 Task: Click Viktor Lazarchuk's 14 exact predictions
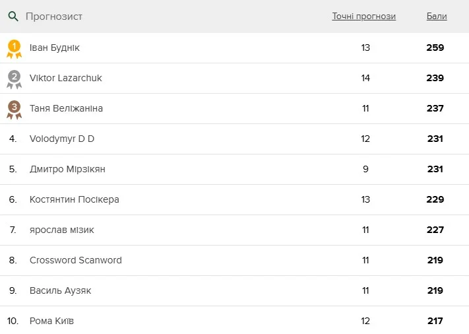(365, 78)
